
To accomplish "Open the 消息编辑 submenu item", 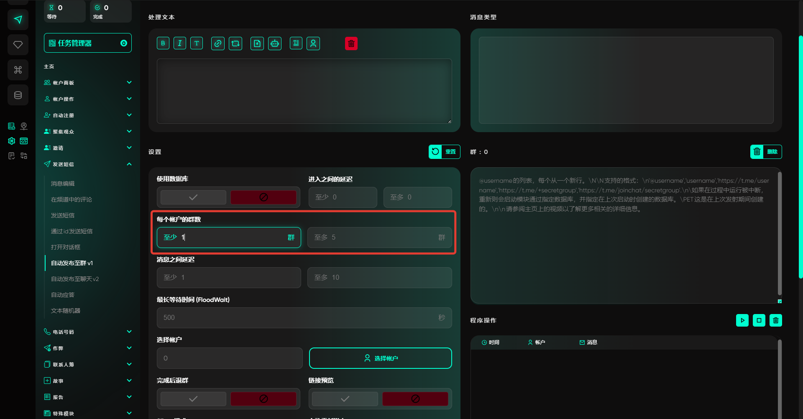I will (x=63, y=184).
